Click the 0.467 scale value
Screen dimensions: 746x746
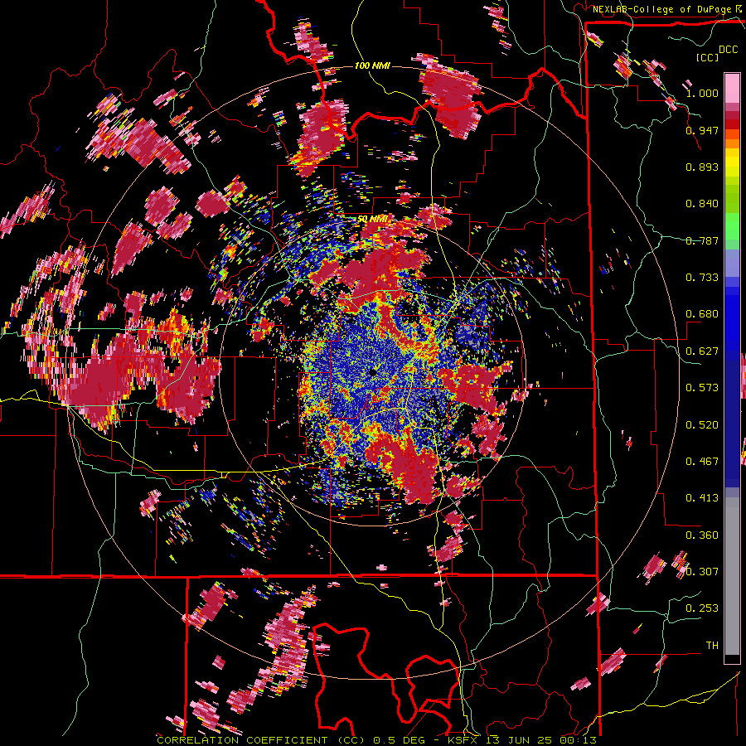click(x=702, y=462)
